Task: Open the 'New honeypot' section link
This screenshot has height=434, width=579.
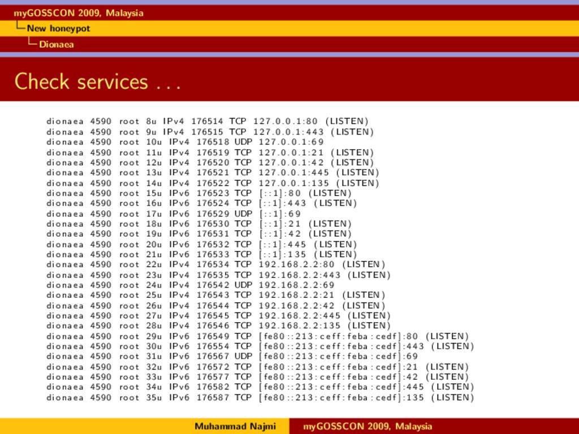Action: click(58, 28)
